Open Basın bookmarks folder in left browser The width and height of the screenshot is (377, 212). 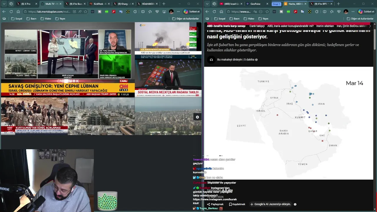32,19
